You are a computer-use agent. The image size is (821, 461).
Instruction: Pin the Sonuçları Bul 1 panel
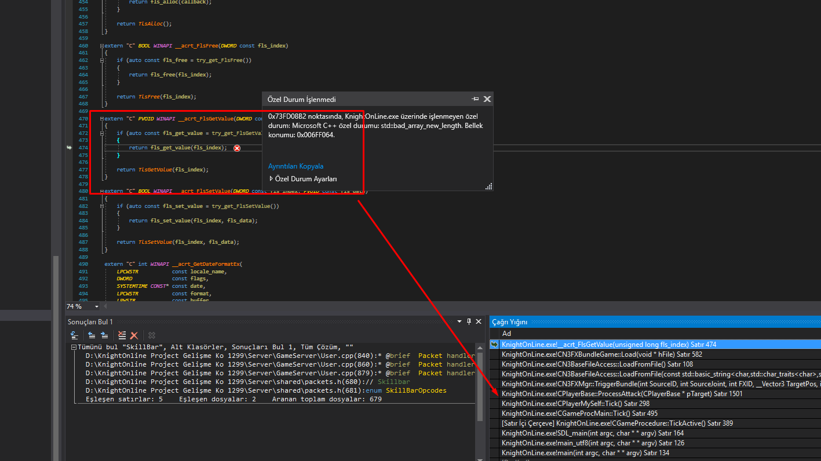(469, 321)
